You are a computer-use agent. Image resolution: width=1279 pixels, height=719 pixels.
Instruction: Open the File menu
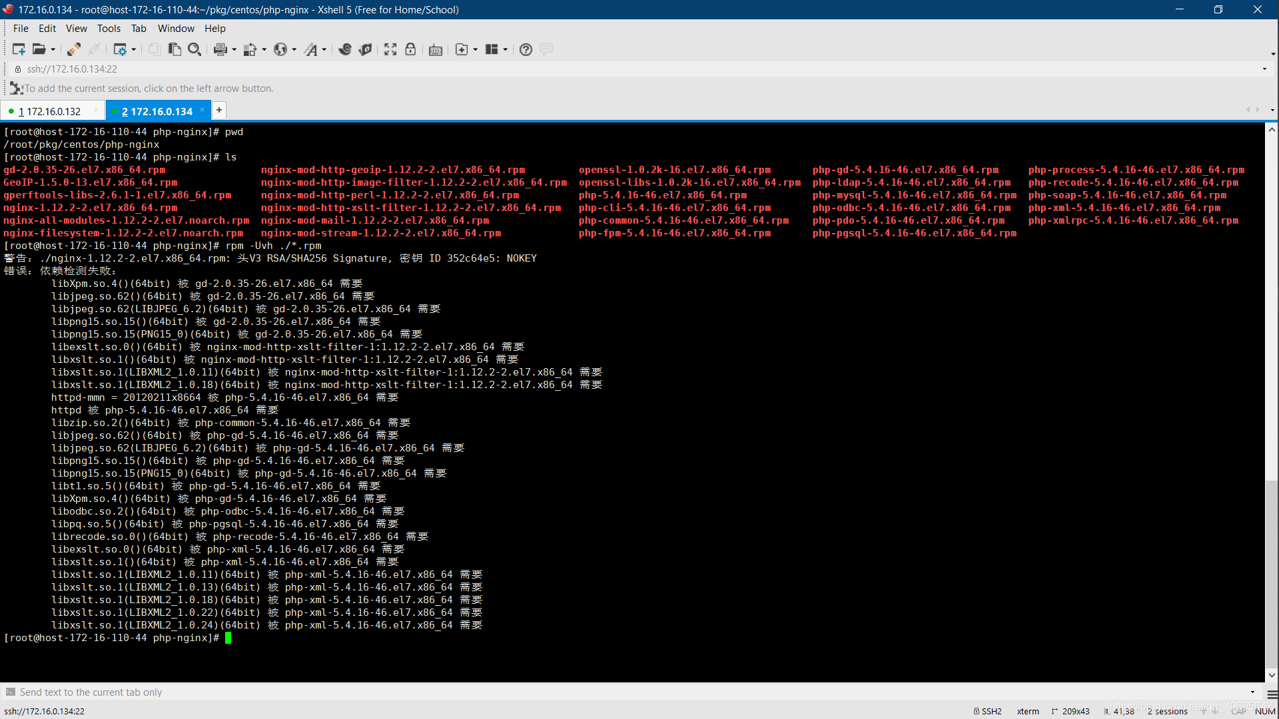[x=21, y=29]
